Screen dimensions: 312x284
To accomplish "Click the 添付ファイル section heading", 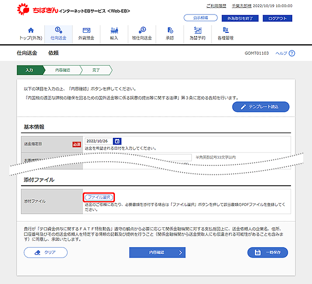I will (39, 180).
